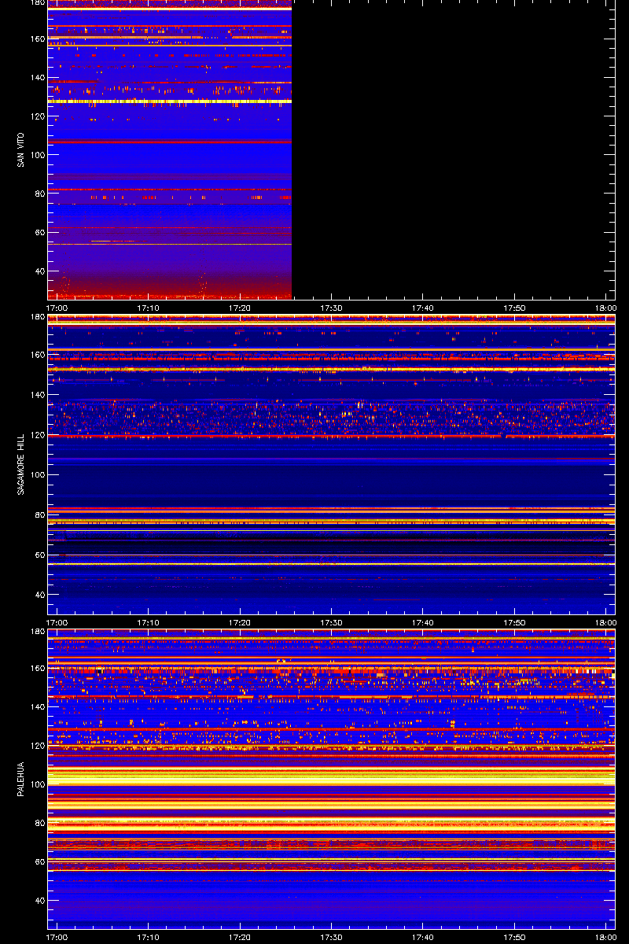
Task: Click 17:00 time label below Sagamore Hill plot
Action: (57, 622)
